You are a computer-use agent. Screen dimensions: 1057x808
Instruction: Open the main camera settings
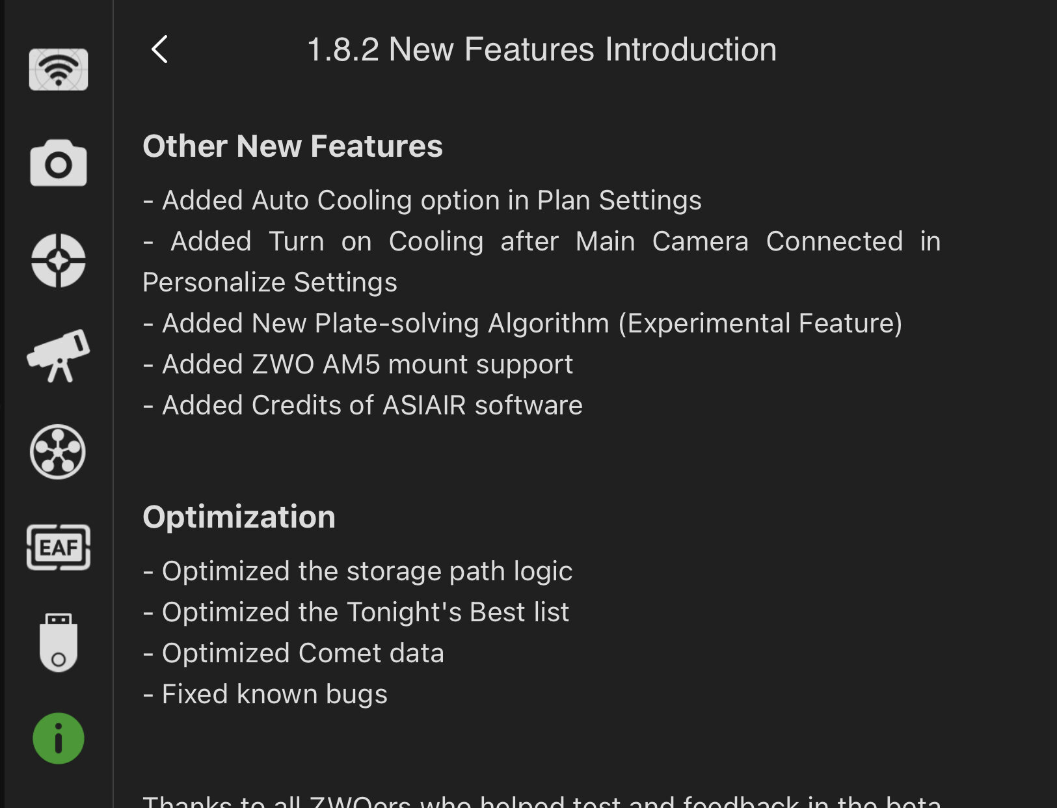pyautogui.click(x=59, y=163)
